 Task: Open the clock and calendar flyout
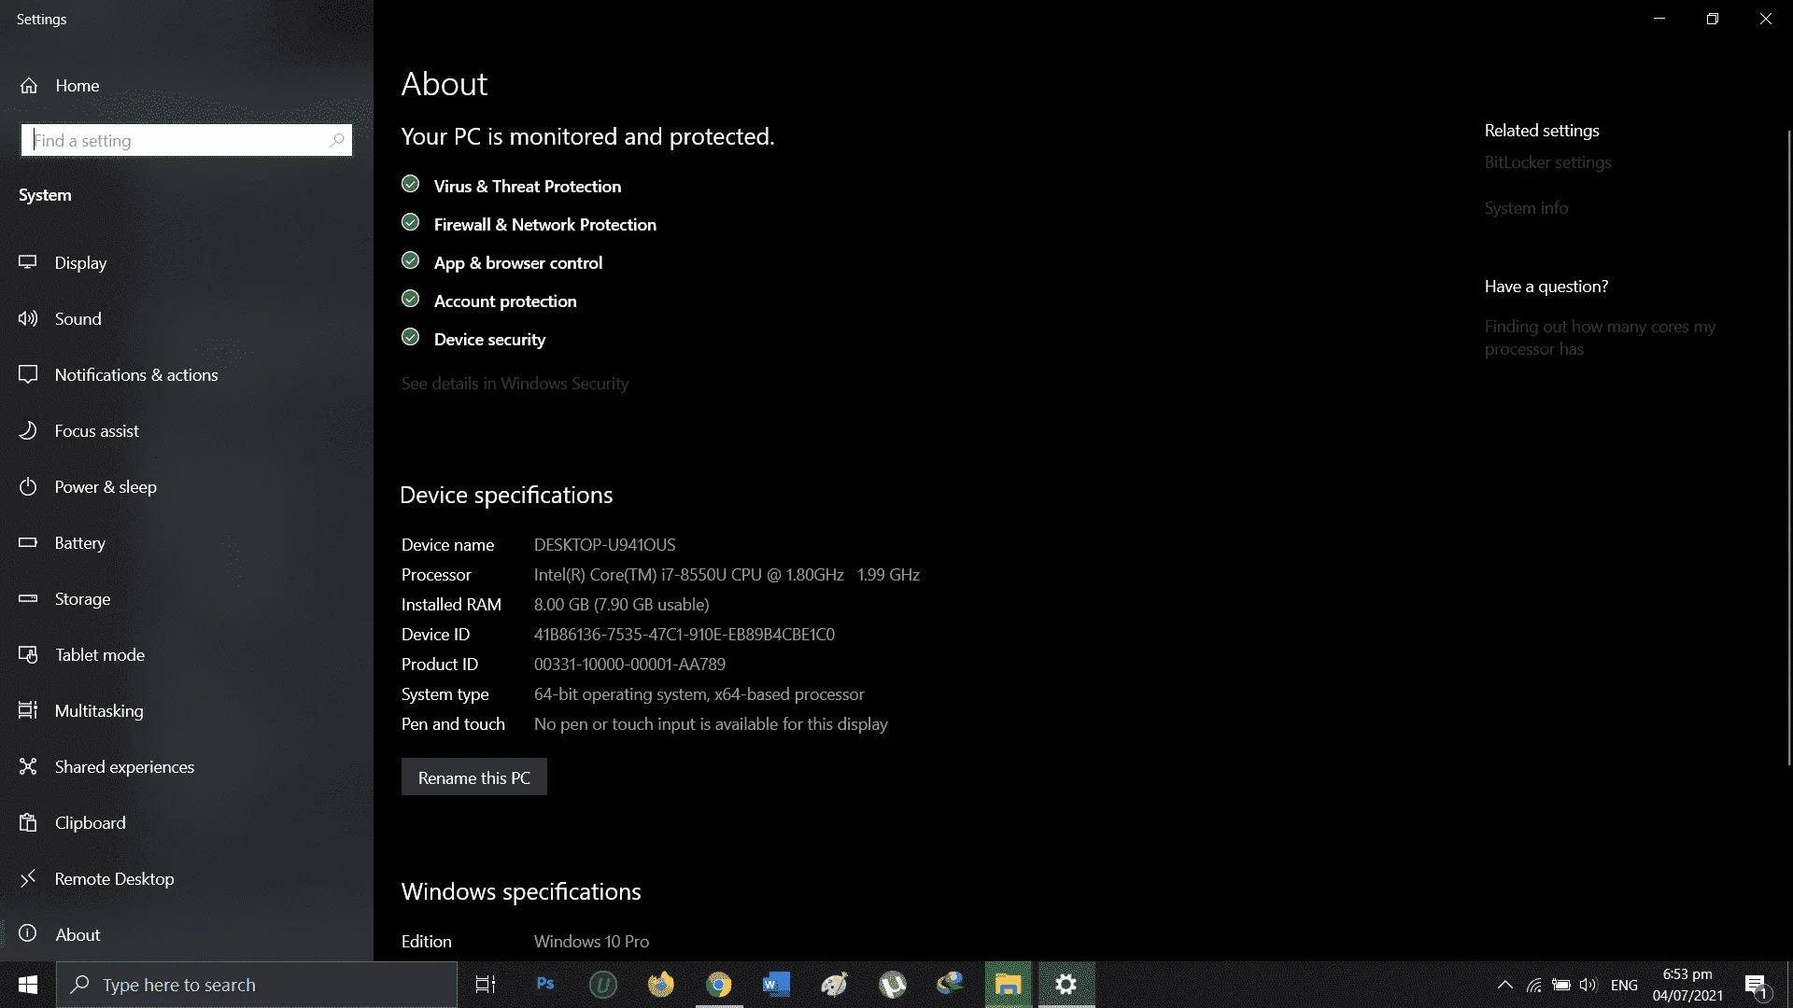(x=1687, y=985)
